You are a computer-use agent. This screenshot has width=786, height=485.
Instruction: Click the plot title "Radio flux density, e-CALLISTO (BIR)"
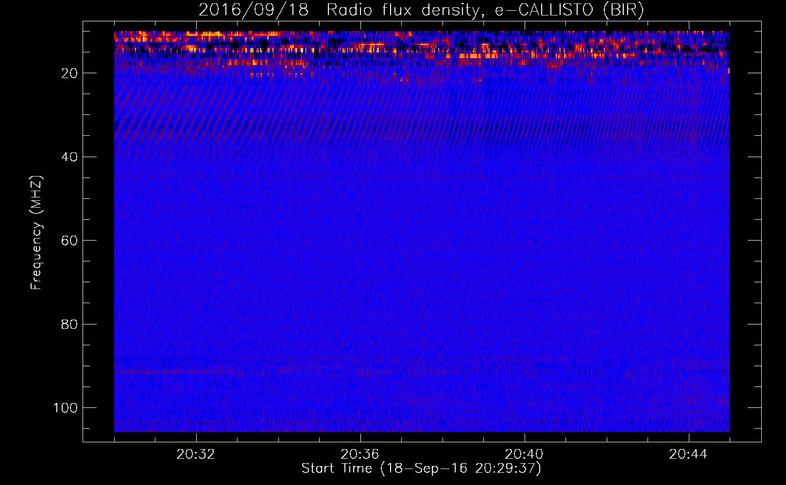click(485, 10)
